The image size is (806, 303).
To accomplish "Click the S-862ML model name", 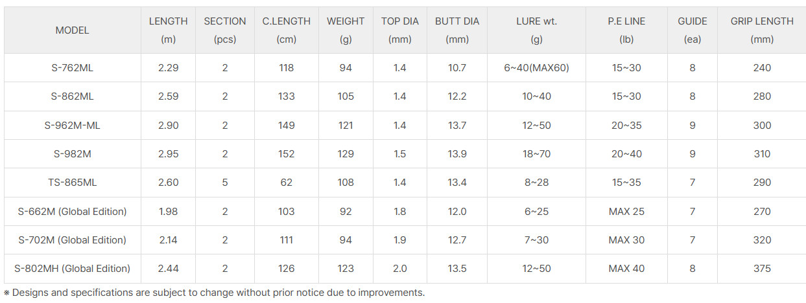I will 72,96.
